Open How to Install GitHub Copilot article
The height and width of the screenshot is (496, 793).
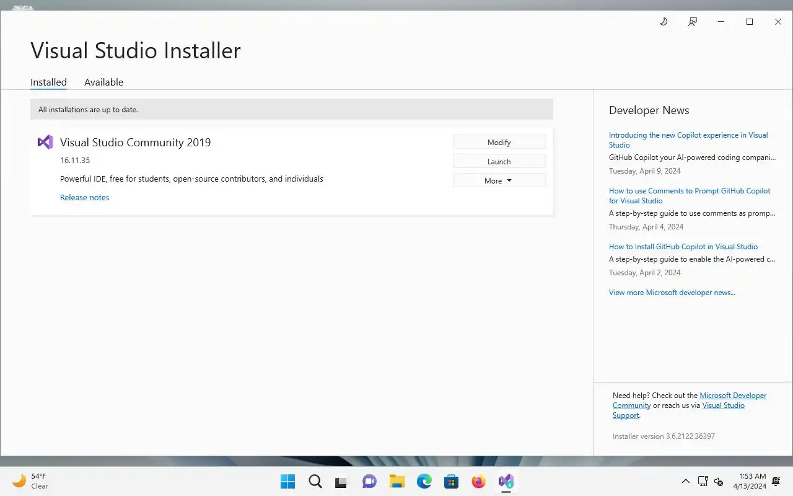pos(683,246)
